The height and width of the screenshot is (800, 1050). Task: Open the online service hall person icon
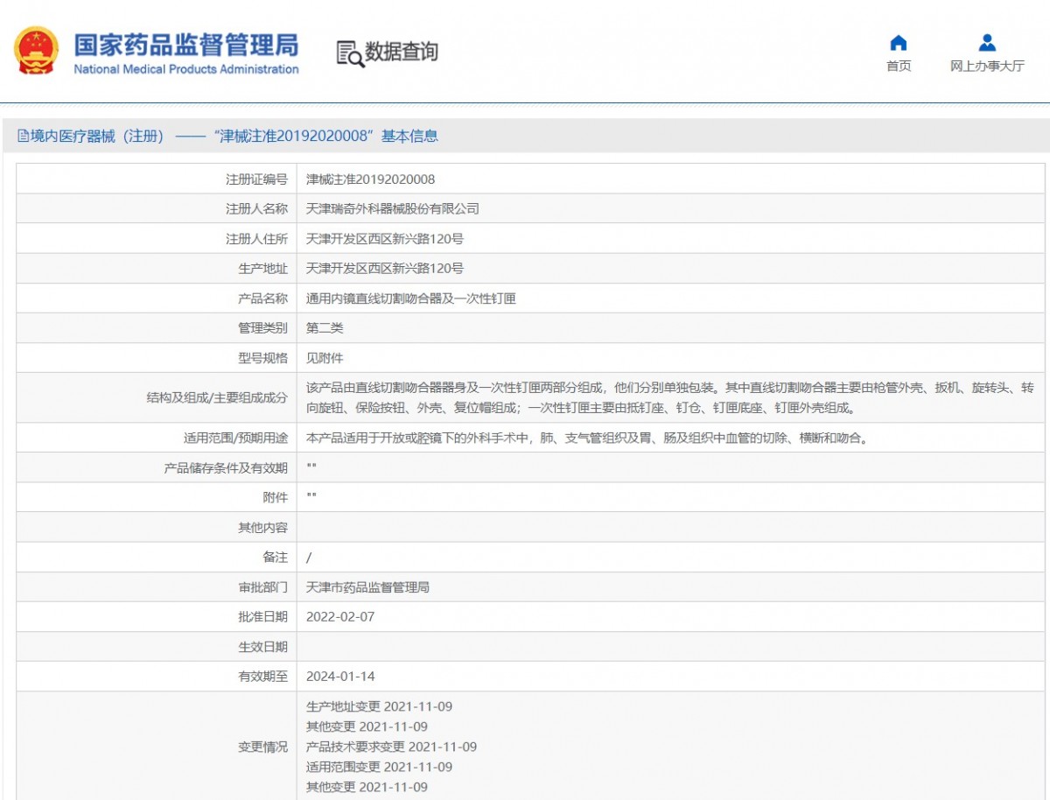coord(986,43)
